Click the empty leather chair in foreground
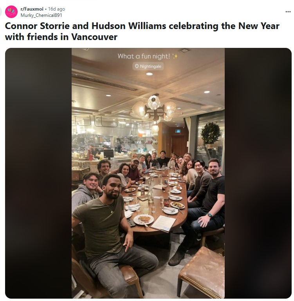 (201, 272)
